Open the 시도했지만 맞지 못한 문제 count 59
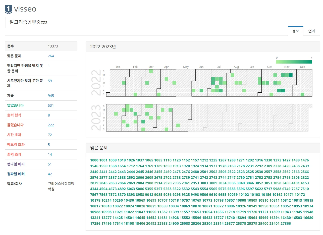The image size is (323, 235). click(x=50, y=81)
